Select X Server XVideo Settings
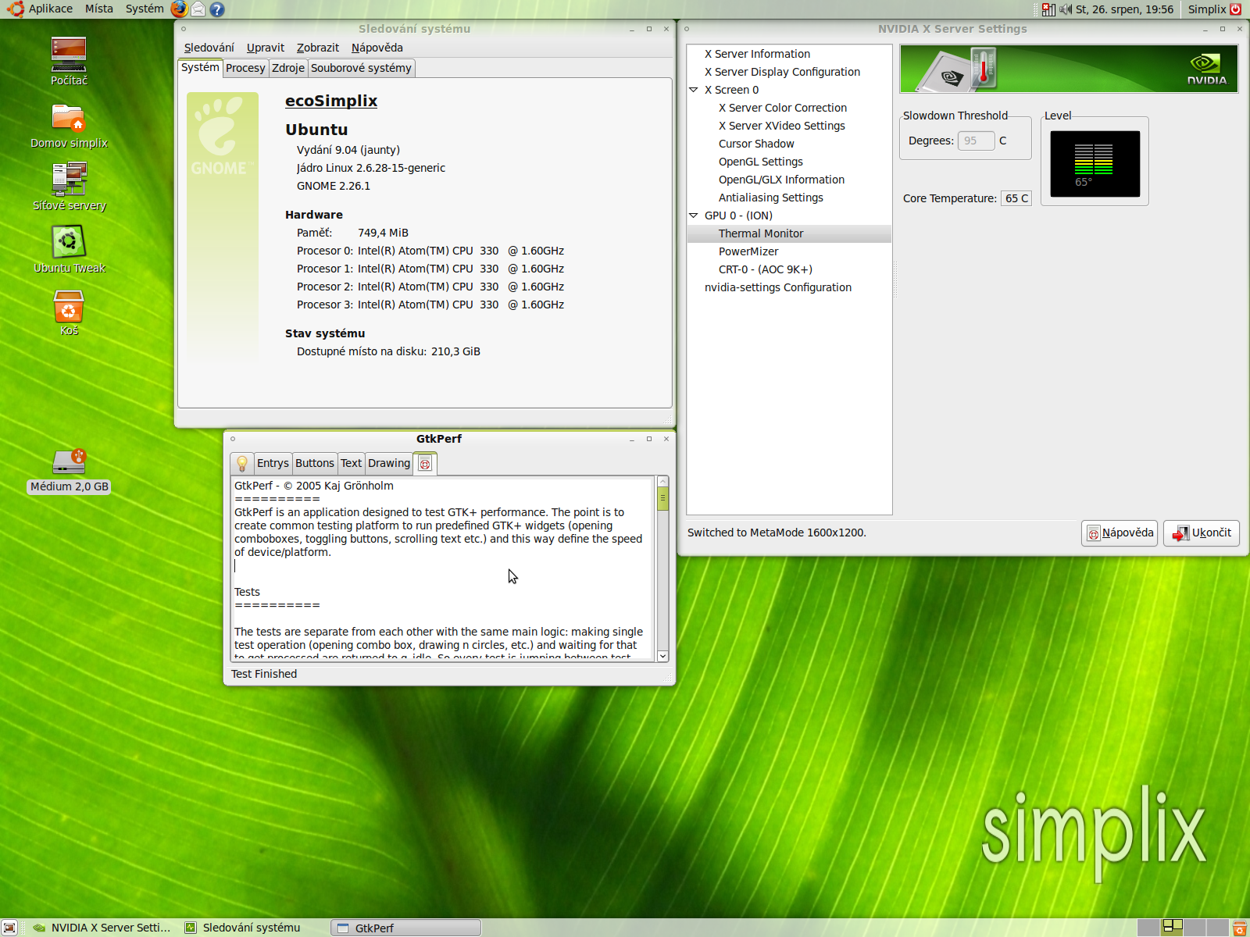Screen dimensions: 1250x937 (x=782, y=126)
